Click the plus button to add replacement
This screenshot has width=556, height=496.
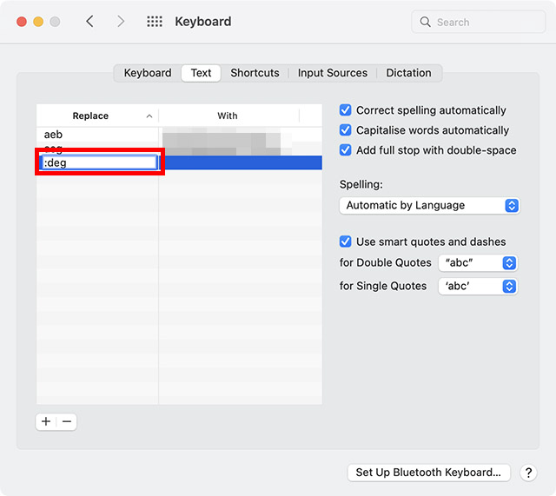click(46, 421)
